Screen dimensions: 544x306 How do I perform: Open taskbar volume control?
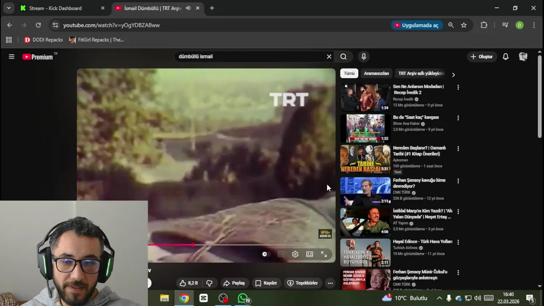pos(477,298)
